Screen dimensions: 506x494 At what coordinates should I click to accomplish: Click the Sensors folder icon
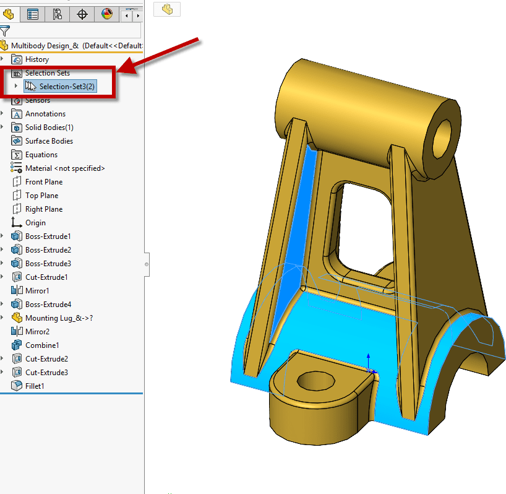17,100
